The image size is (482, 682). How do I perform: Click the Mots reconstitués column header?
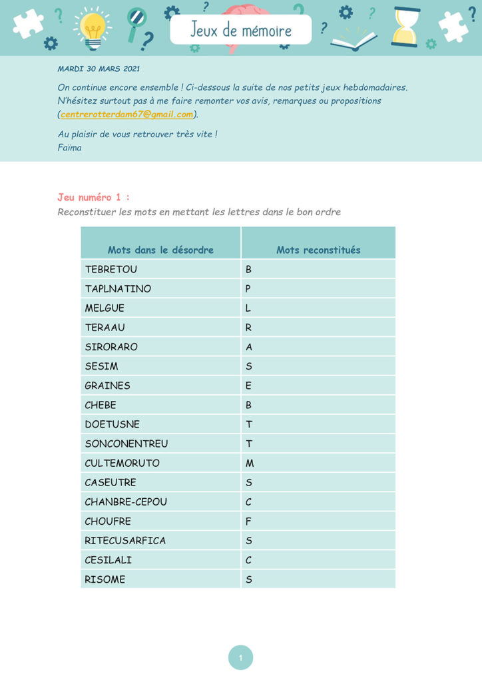click(x=318, y=250)
